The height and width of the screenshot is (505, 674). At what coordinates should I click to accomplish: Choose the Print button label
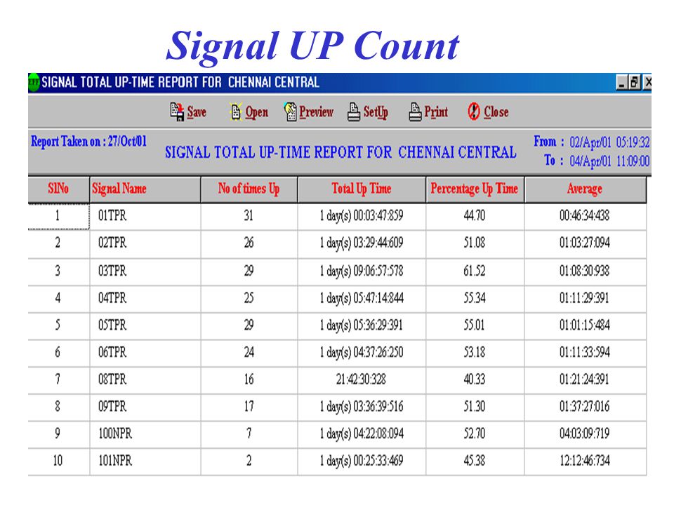pos(436,112)
